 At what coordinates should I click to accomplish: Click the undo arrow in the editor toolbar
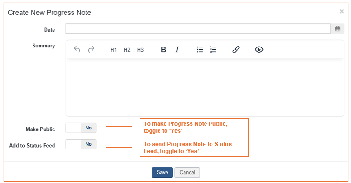(77, 49)
